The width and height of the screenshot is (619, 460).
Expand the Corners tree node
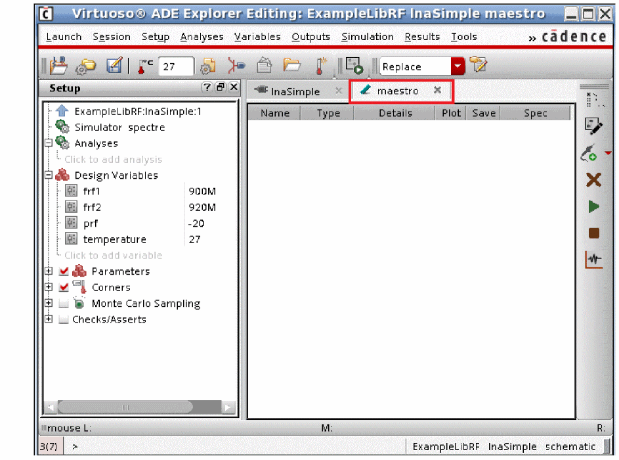point(49,287)
